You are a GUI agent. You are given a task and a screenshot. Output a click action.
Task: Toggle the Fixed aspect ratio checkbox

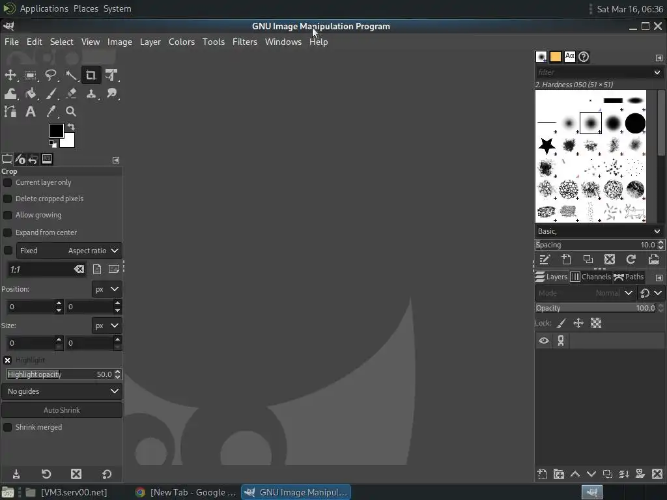click(x=8, y=251)
